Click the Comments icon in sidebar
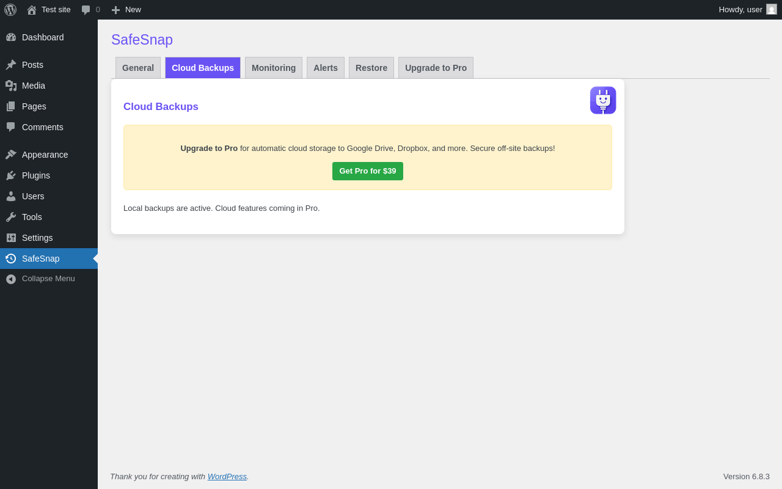 pos(11,127)
